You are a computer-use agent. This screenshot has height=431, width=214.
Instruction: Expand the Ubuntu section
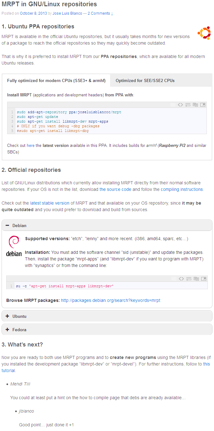[107, 316]
